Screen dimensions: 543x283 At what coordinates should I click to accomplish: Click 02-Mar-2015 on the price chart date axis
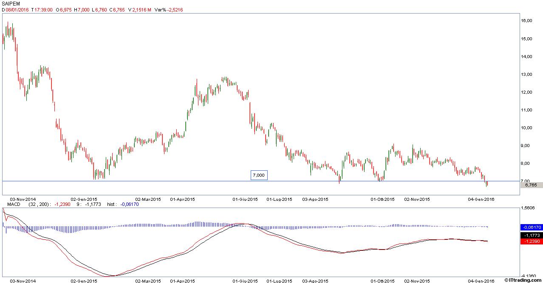(x=148, y=199)
